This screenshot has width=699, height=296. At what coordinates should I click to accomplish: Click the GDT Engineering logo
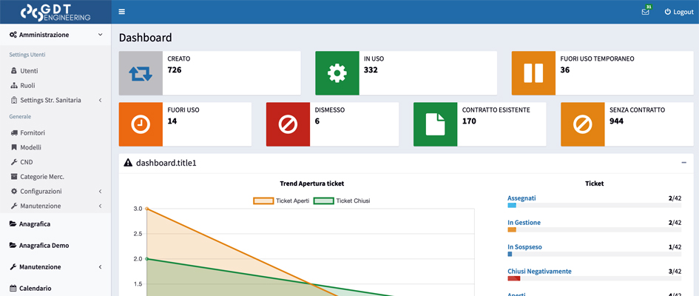[55, 12]
